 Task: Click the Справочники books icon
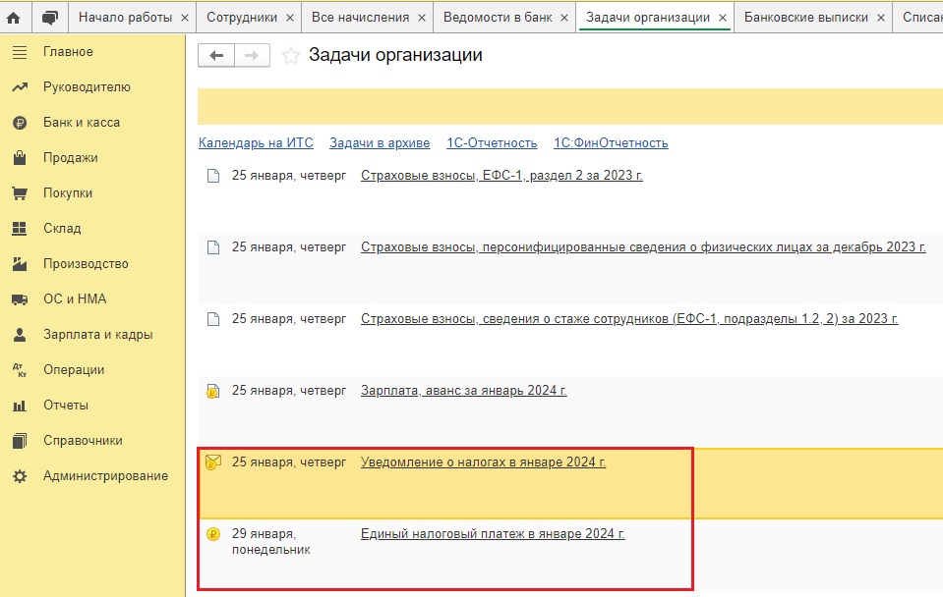pos(20,441)
